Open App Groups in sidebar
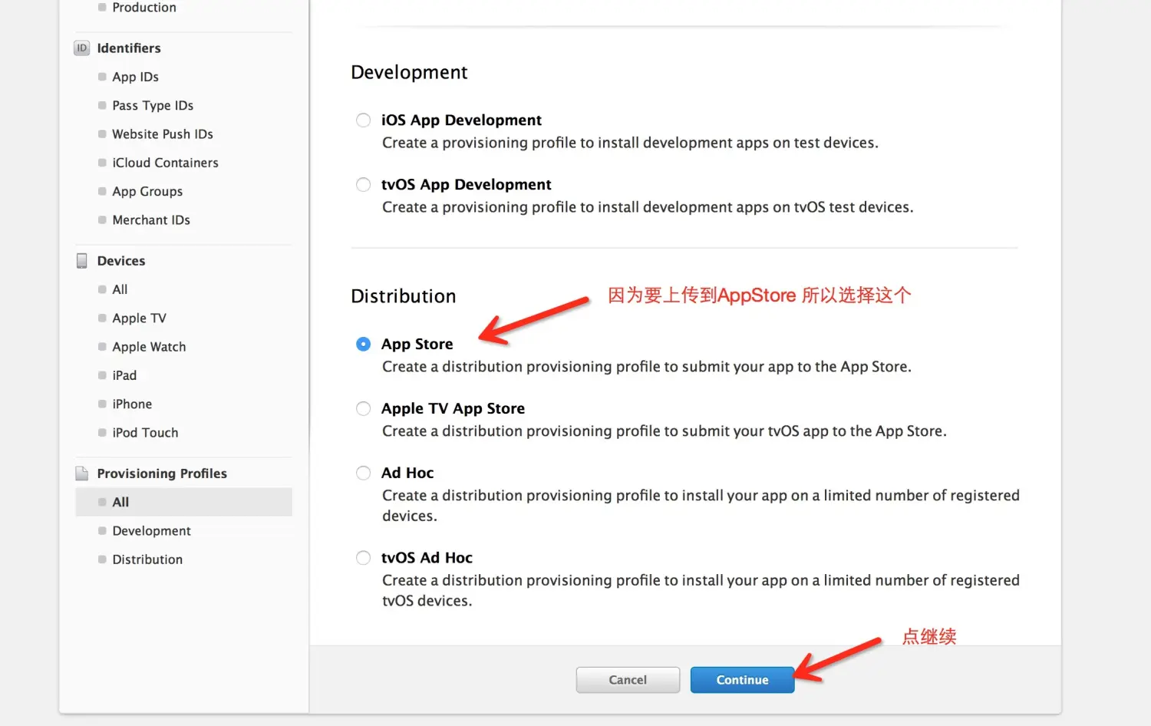The width and height of the screenshot is (1151, 726). click(x=147, y=192)
